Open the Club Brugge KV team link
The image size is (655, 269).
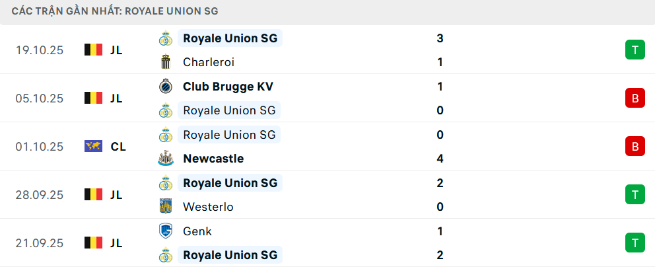228,87
